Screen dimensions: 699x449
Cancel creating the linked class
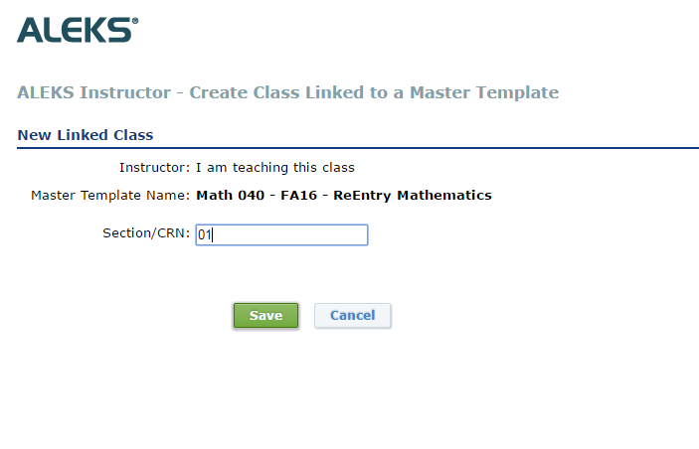click(x=353, y=315)
